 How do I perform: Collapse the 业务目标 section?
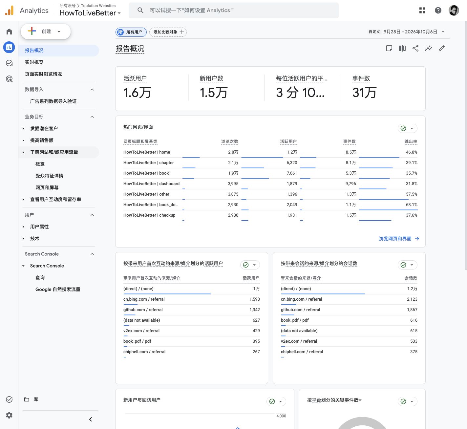92,117
